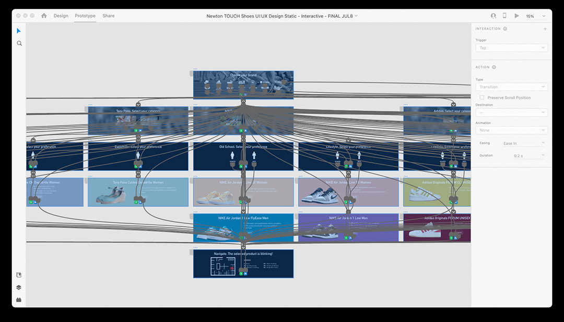Click woman figure icon in Old School artboard
564x322 pixels.
pyautogui.click(x=233, y=156)
